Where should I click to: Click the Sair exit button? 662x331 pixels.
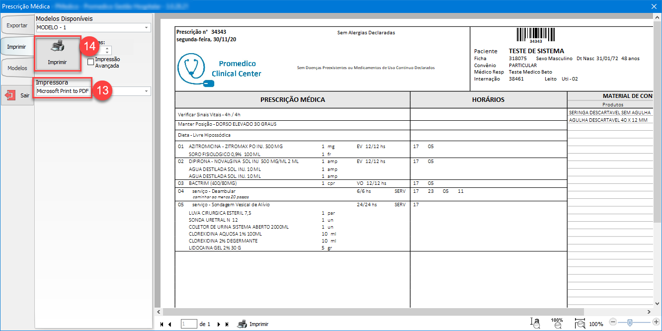coord(17,95)
